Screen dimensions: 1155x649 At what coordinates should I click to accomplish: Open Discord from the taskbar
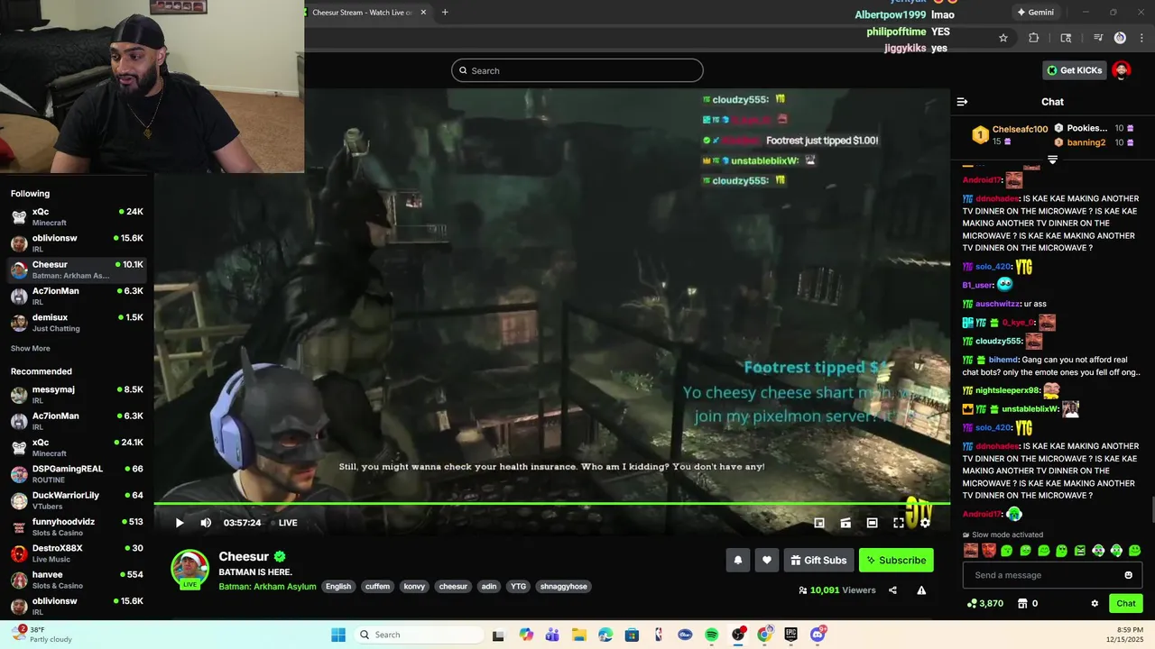(818, 635)
